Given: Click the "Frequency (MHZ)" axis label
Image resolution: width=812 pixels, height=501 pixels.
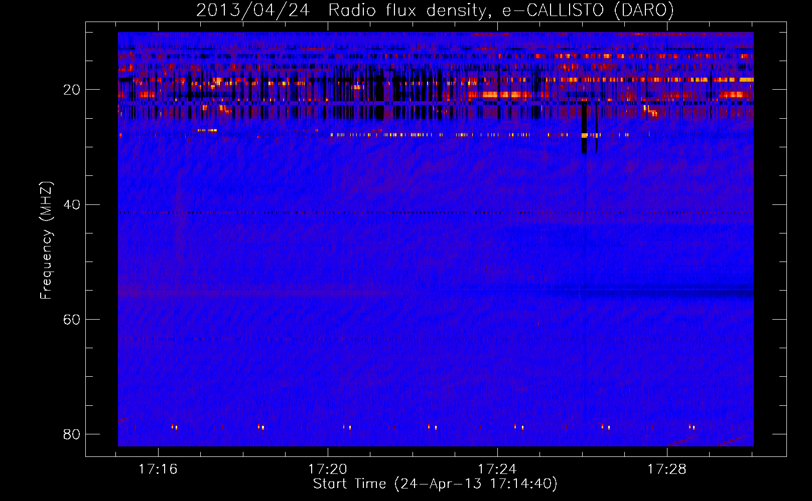Looking at the screenshot, I should pyautogui.click(x=46, y=240).
